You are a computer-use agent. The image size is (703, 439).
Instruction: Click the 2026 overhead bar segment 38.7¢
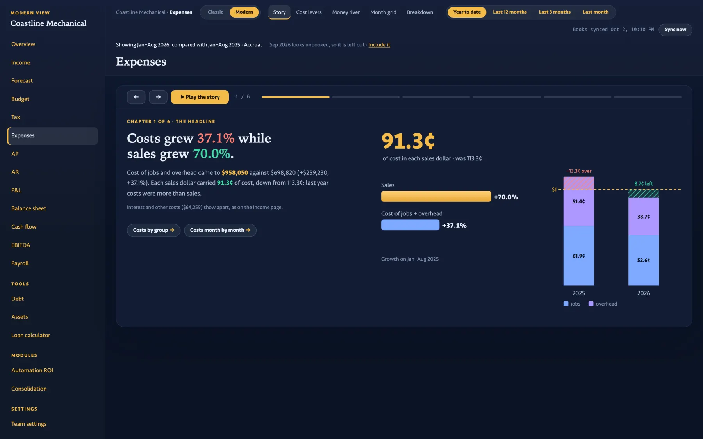643,217
